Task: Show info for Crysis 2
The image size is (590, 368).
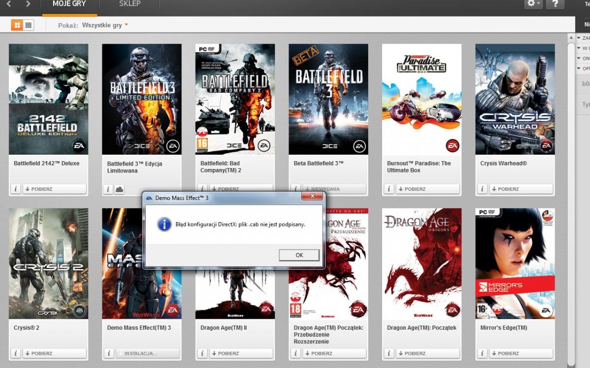Action: pos(16,353)
